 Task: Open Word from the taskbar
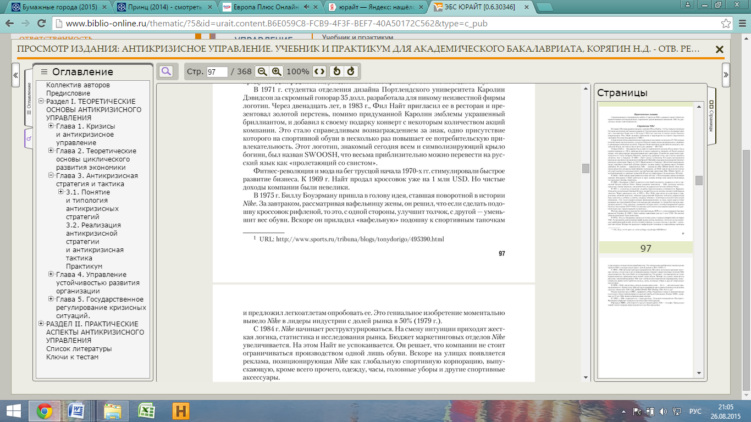point(76,411)
